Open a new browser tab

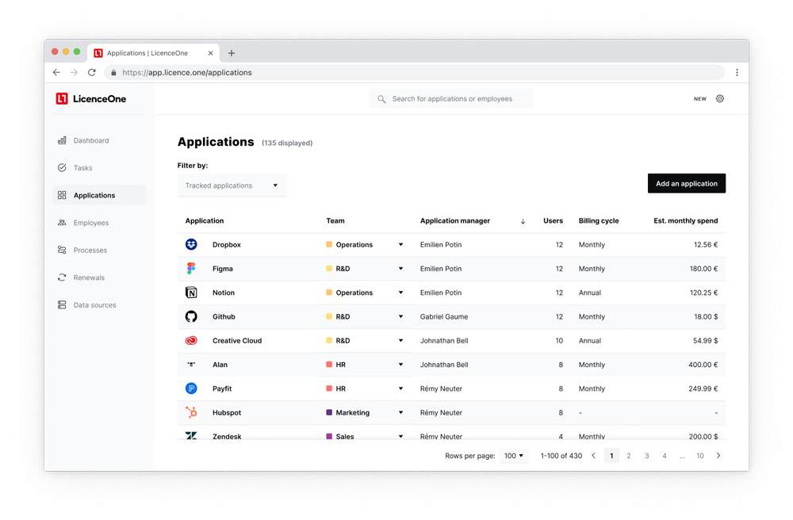pos(231,53)
